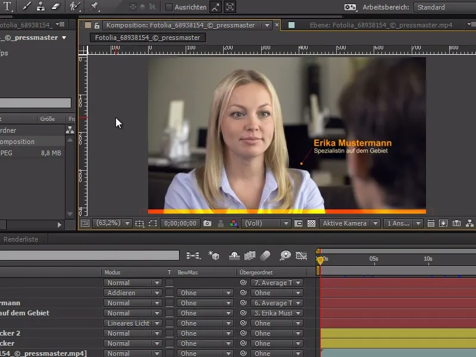Select the Brush tool
This screenshot has height=357, width=476.
pos(26,6)
